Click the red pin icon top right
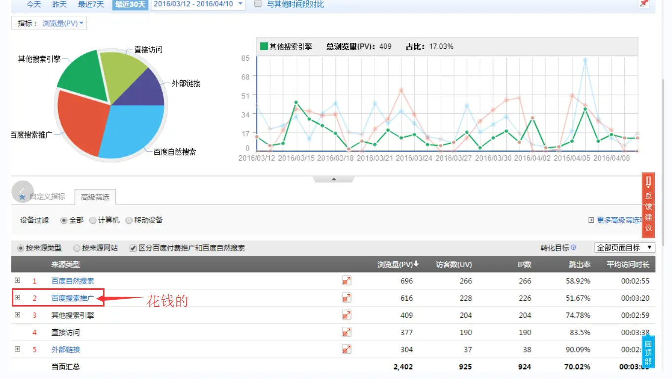The image size is (672, 379). pyautogui.click(x=643, y=3)
